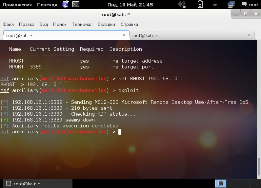Open the Приложения menu
Screen dimensions: 261x188
(17, 5)
